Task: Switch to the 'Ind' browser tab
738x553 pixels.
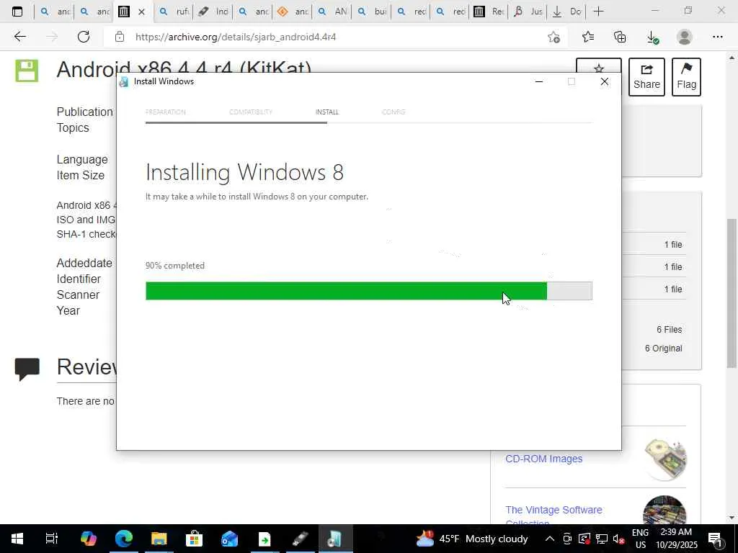Action: coord(213,12)
